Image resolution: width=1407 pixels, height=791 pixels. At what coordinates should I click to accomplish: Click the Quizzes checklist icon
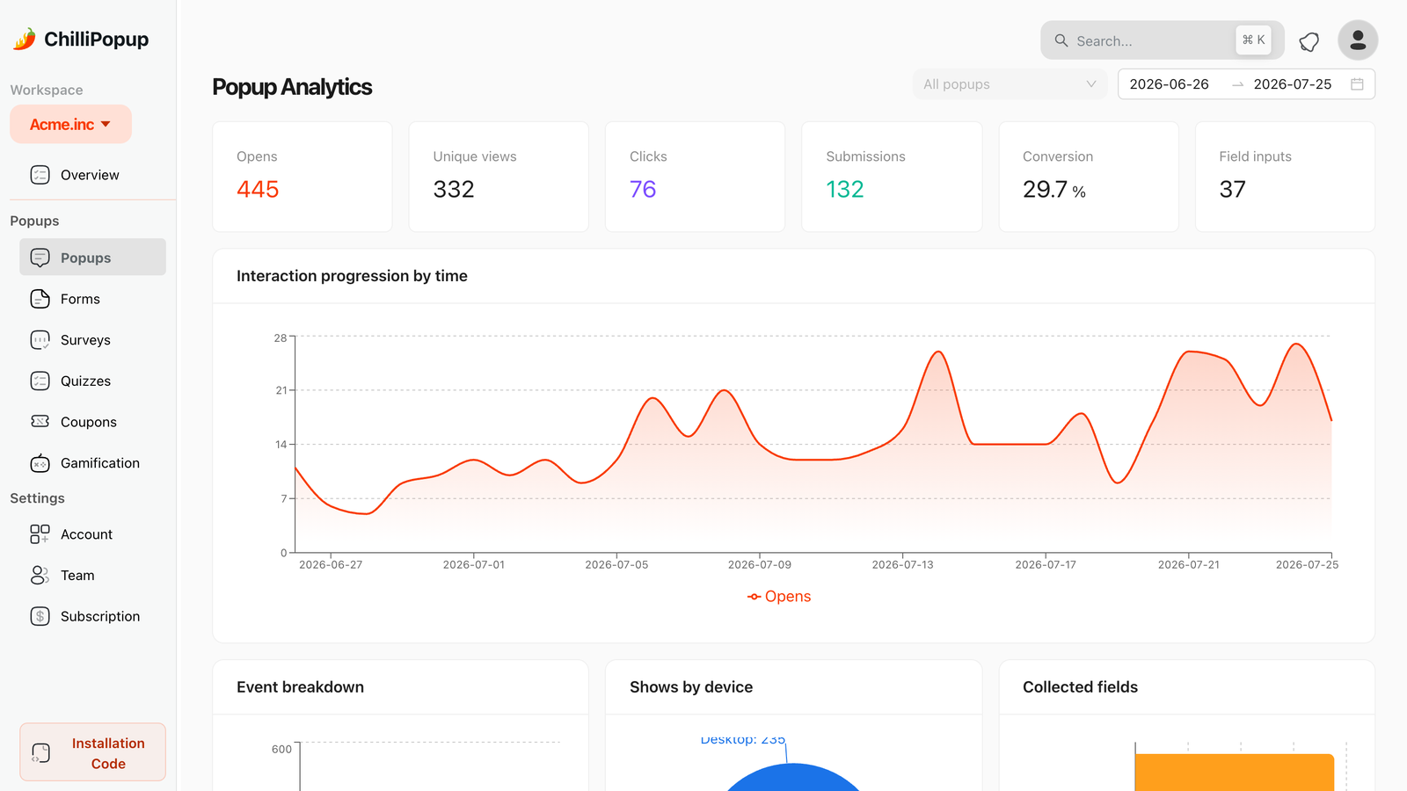coord(40,381)
